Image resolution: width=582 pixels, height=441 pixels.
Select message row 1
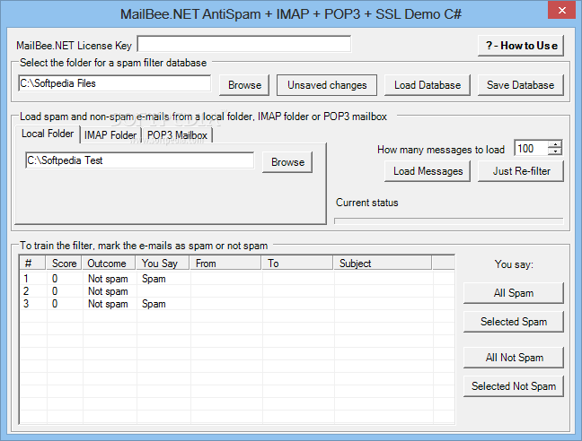coord(237,279)
